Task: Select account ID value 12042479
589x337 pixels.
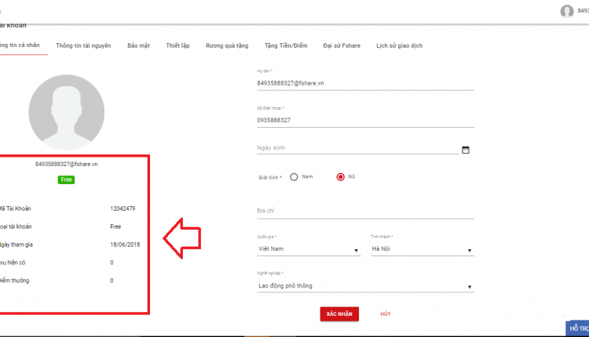Action: tap(123, 208)
